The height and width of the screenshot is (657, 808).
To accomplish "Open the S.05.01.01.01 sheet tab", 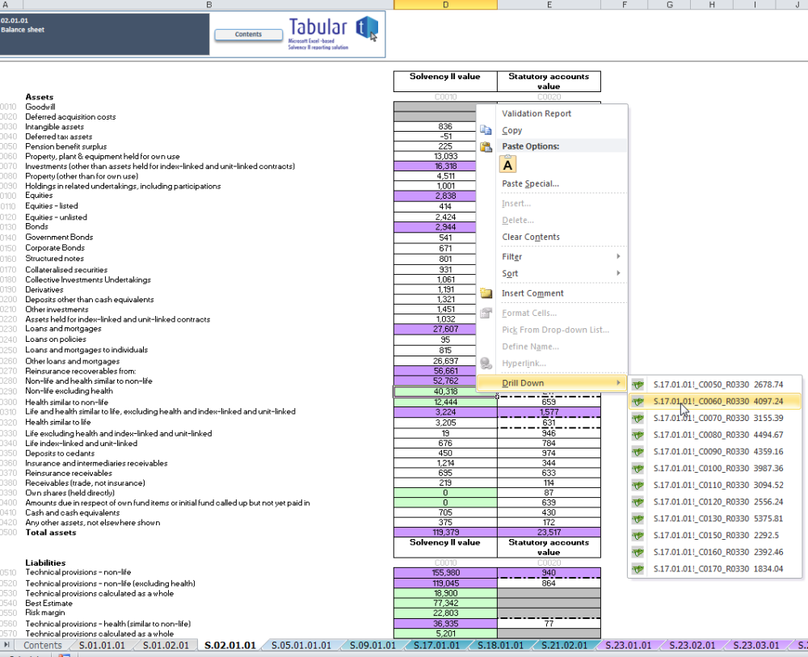I will 301,645.
